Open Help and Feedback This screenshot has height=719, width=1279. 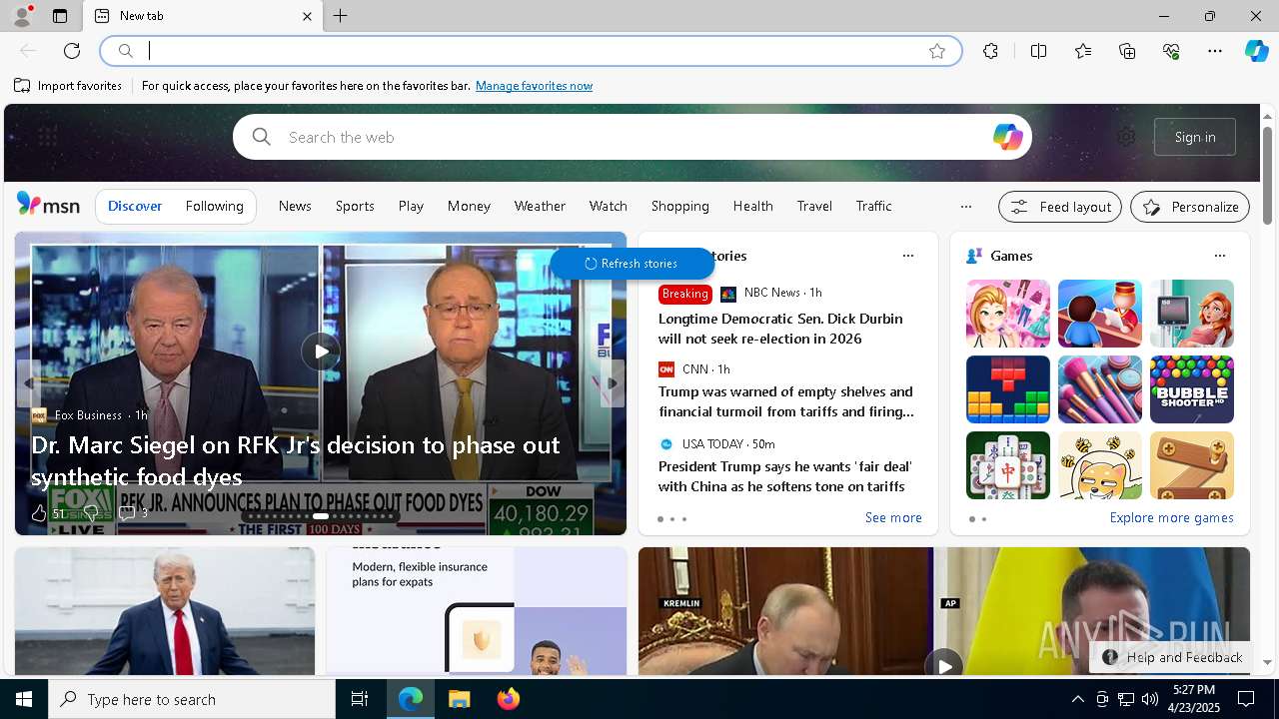pos(1172,657)
